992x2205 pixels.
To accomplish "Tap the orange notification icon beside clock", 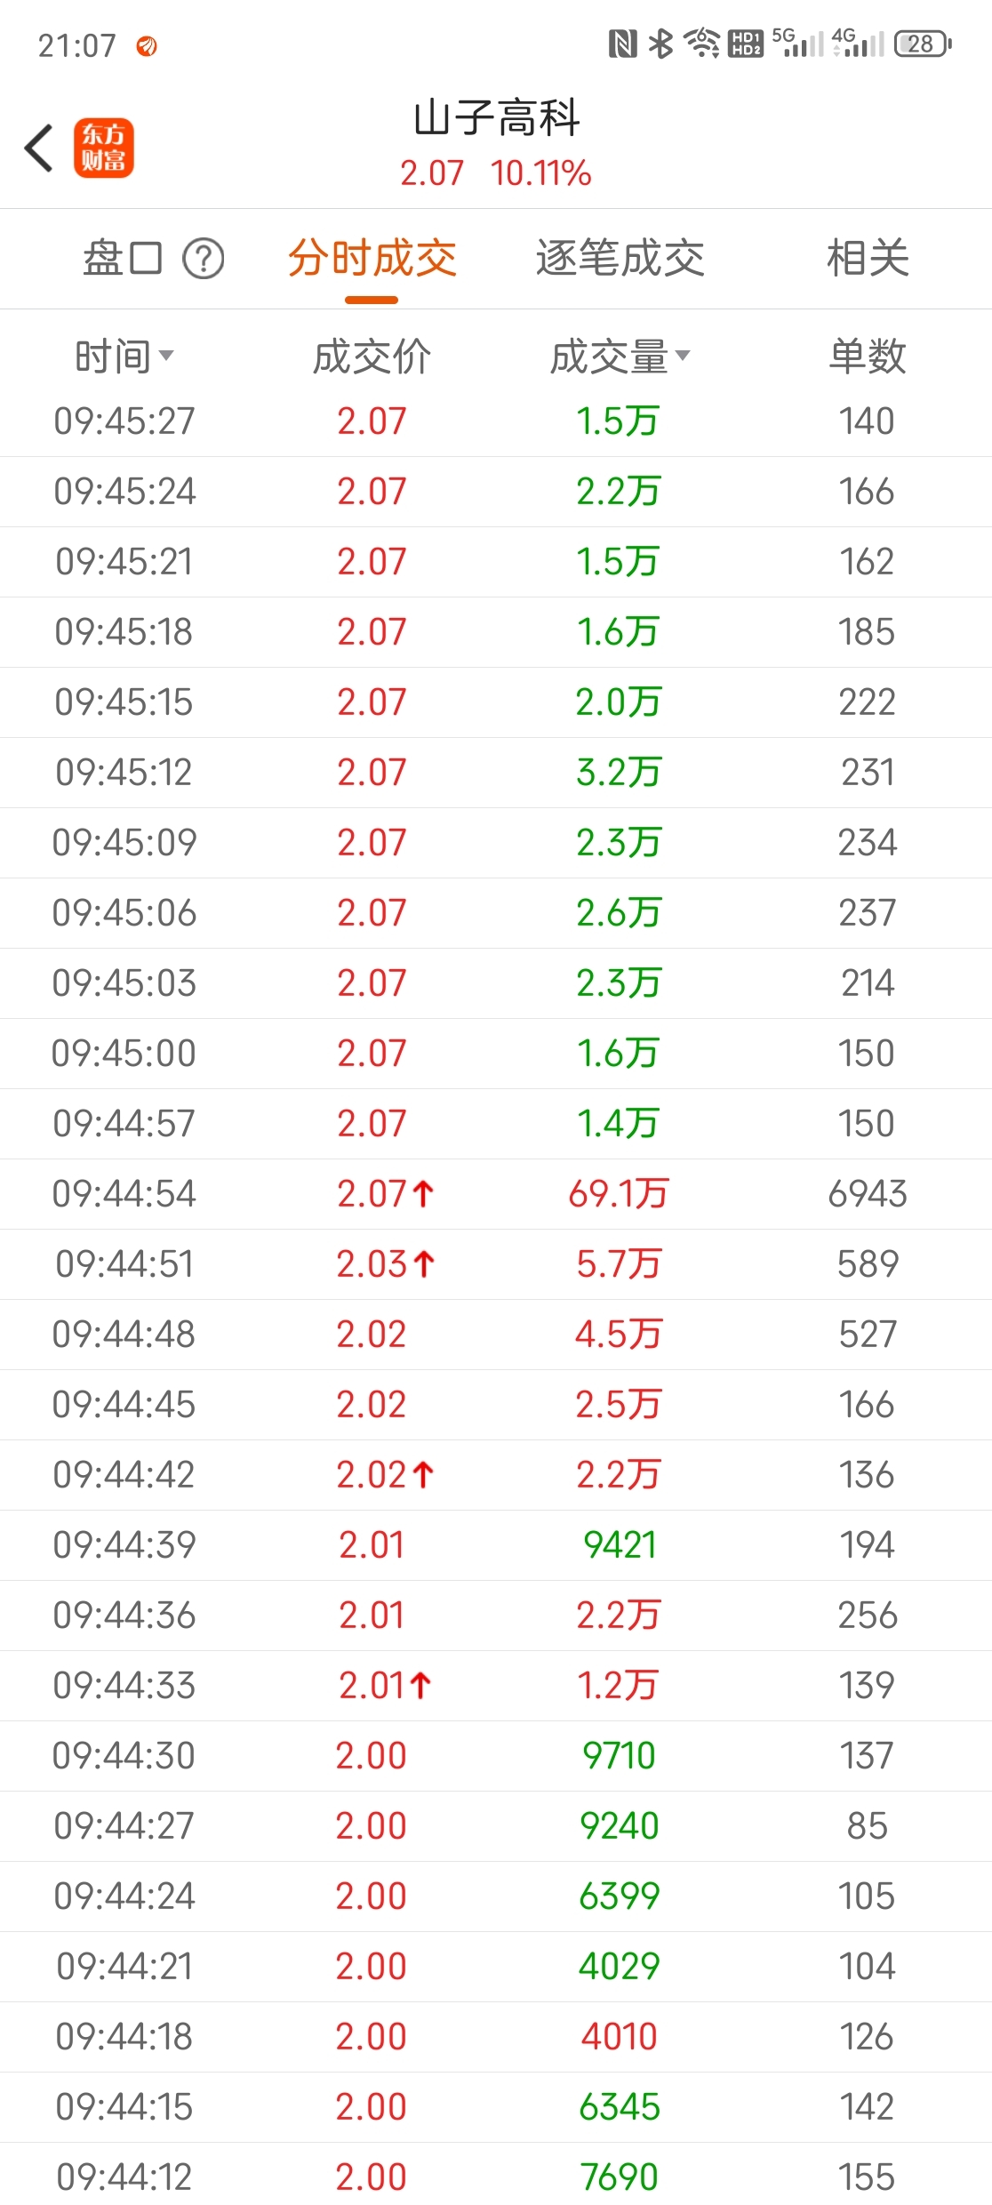I will (147, 45).
